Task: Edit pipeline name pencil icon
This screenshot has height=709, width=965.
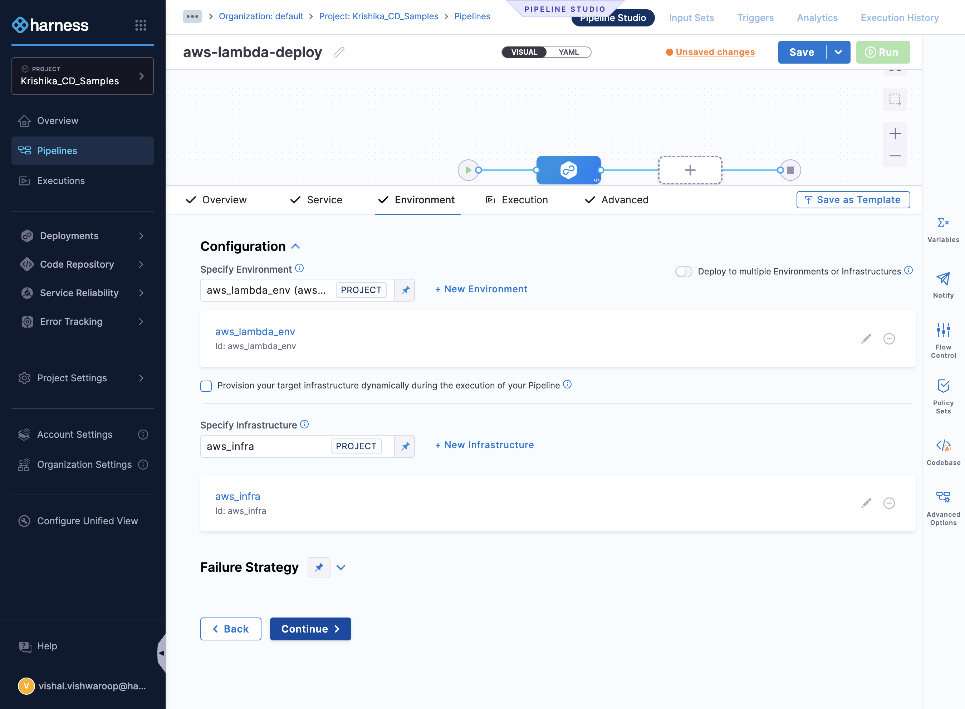Action: 339,52
